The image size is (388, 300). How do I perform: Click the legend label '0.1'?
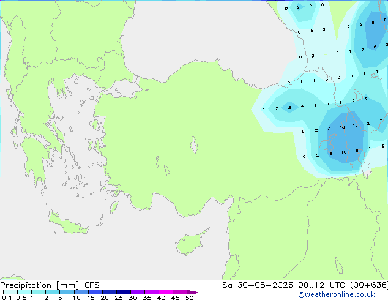coord(7,298)
